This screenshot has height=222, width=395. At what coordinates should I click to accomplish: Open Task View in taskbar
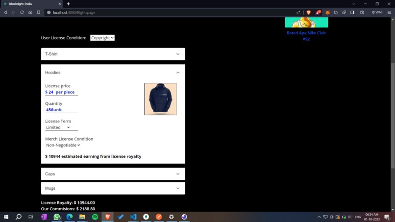31,217
